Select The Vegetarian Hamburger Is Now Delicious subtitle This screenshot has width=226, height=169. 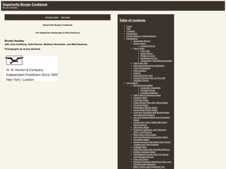57,33
